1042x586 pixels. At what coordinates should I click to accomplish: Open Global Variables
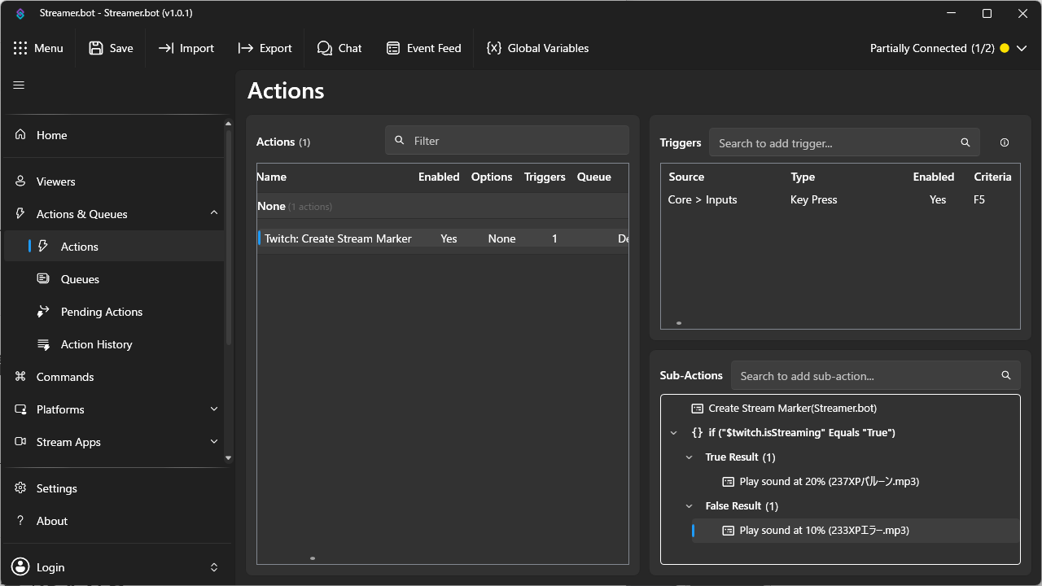tap(537, 48)
